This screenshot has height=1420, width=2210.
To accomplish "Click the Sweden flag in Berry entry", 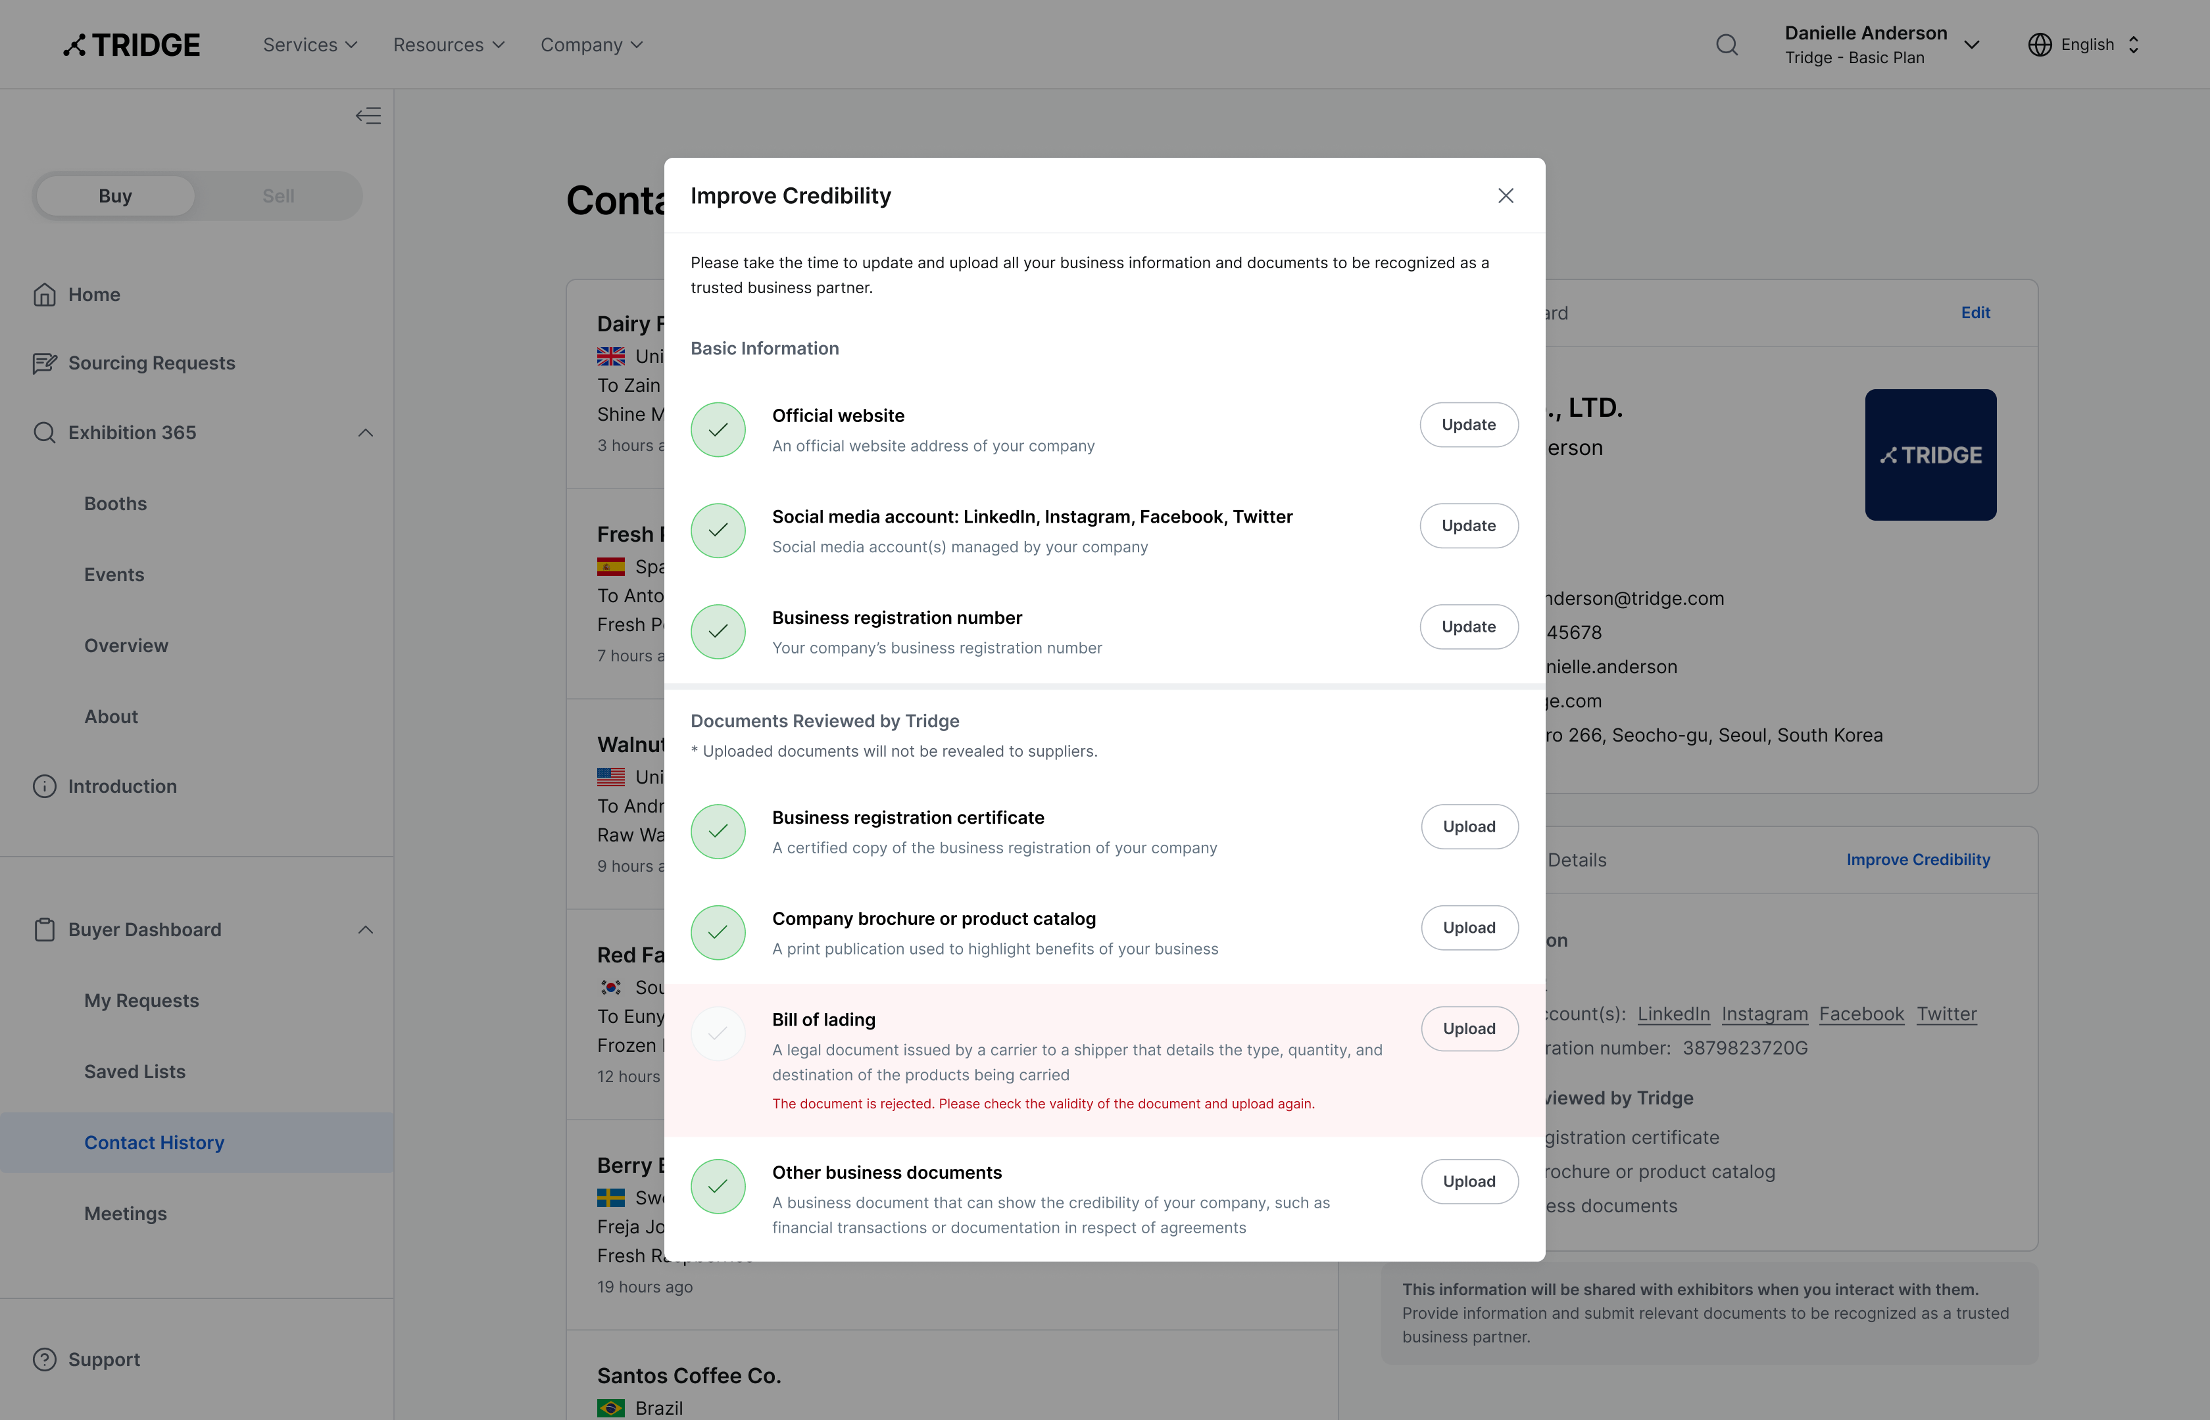I will tap(610, 1198).
